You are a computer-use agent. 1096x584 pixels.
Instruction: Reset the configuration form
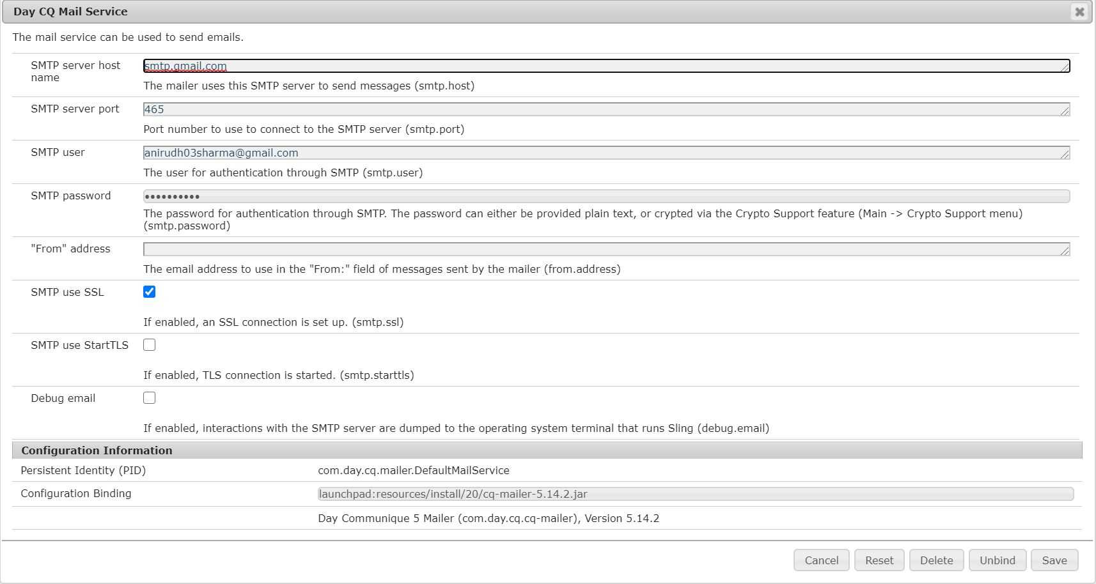879,560
